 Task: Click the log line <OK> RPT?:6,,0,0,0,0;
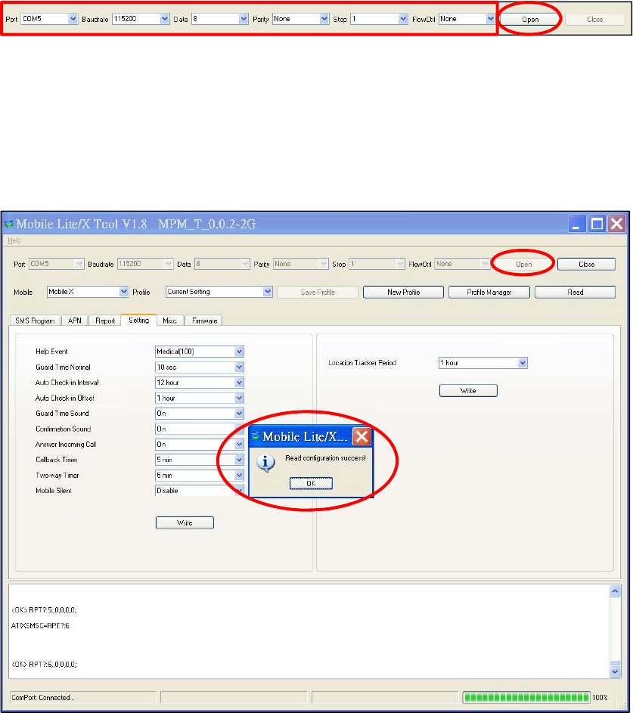pos(44,665)
